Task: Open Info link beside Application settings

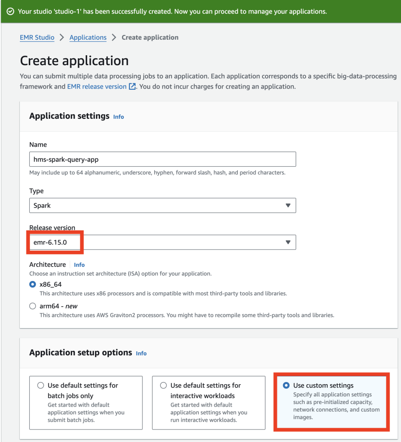Action: pyautogui.click(x=118, y=117)
